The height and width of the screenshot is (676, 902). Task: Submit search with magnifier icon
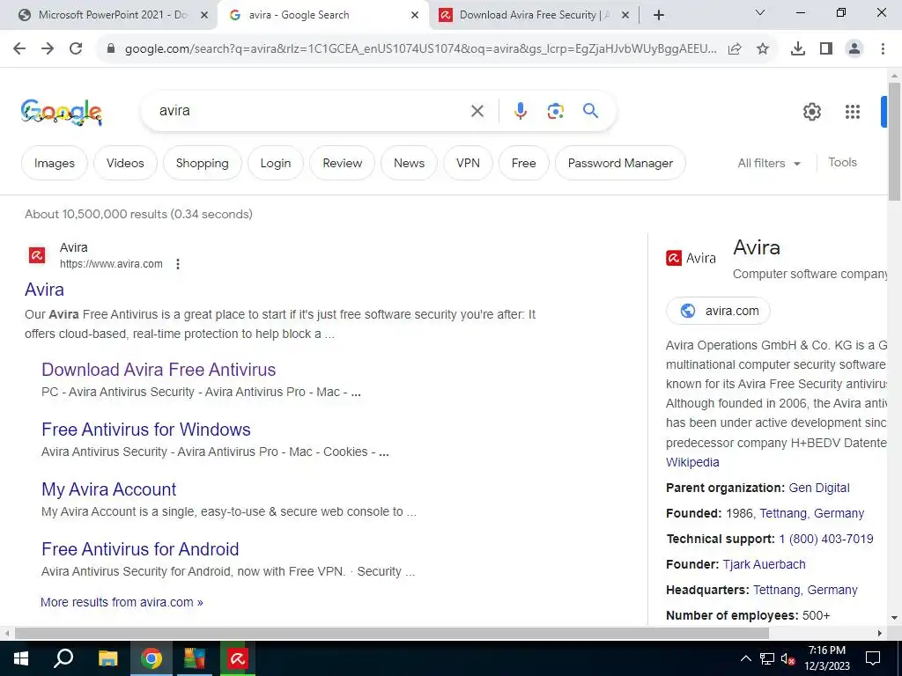tap(591, 111)
